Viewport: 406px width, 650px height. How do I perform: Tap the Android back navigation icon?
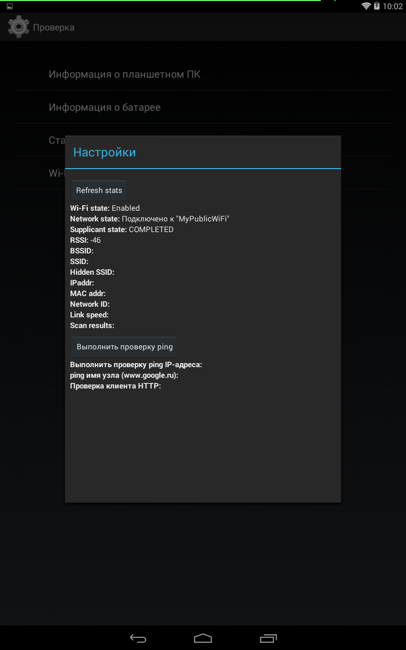138,638
